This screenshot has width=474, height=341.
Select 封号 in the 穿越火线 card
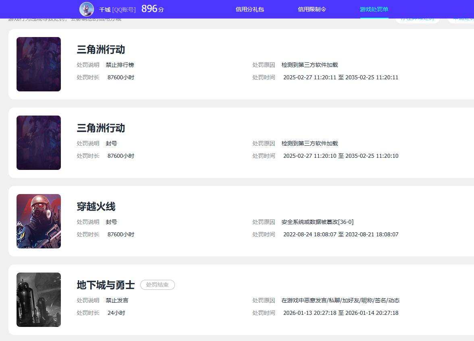coord(111,222)
